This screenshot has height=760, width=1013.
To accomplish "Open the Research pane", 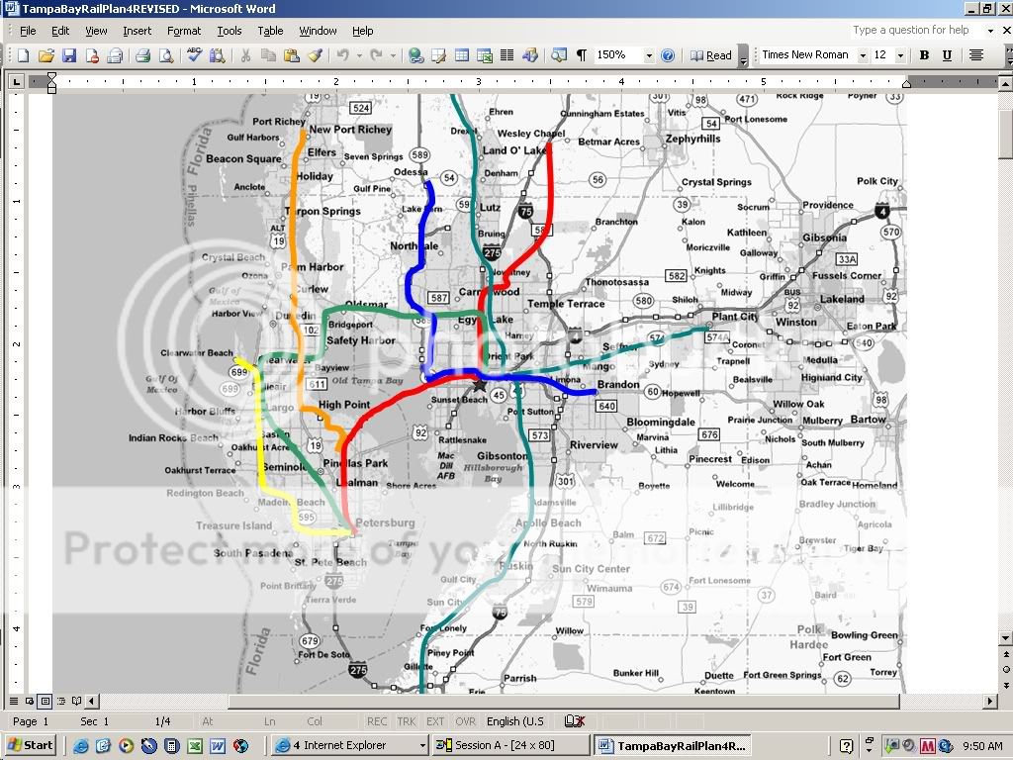I will [x=217, y=55].
